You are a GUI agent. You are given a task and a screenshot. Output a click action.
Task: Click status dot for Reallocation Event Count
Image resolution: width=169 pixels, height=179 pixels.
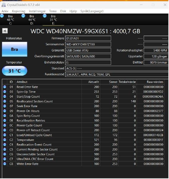(x=5, y=145)
